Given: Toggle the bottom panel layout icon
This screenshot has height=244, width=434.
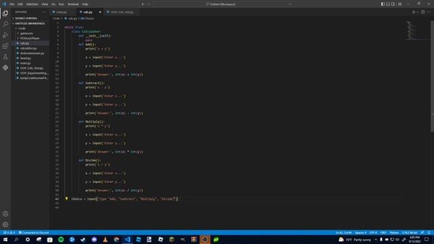Looking at the screenshot, I should (x=388, y=4).
